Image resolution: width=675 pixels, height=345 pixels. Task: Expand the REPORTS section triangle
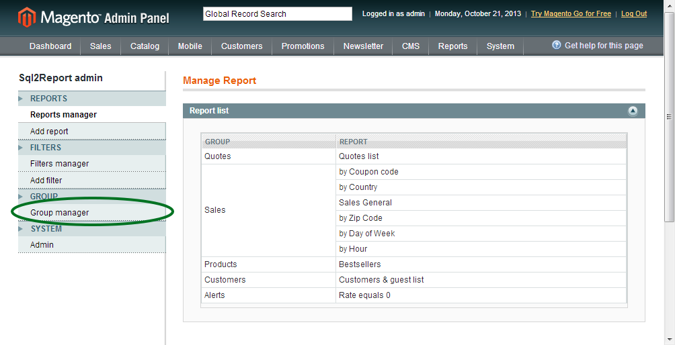[x=21, y=99]
